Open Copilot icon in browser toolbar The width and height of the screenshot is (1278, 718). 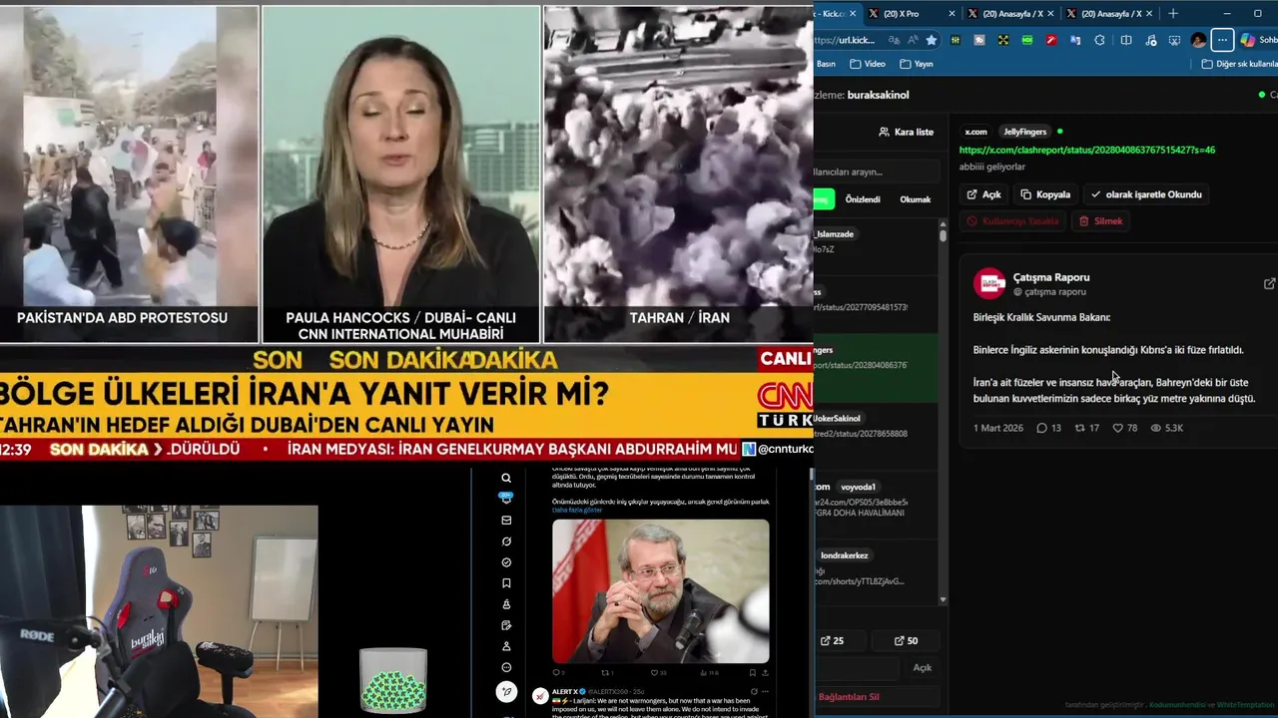[1247, 40]
